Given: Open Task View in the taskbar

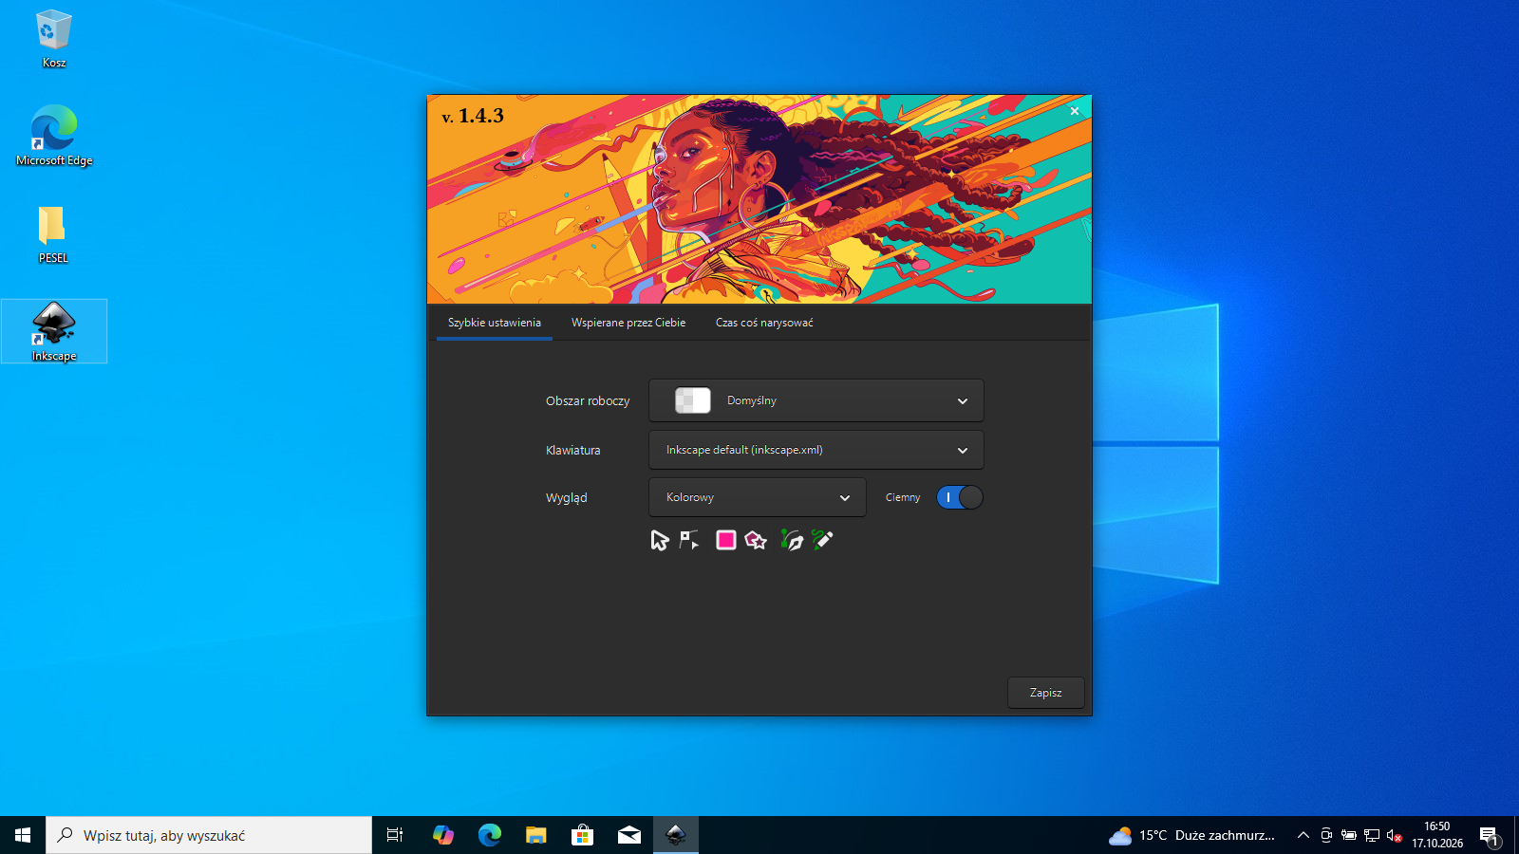Looking at the screenshot, I should pos(395,835).
